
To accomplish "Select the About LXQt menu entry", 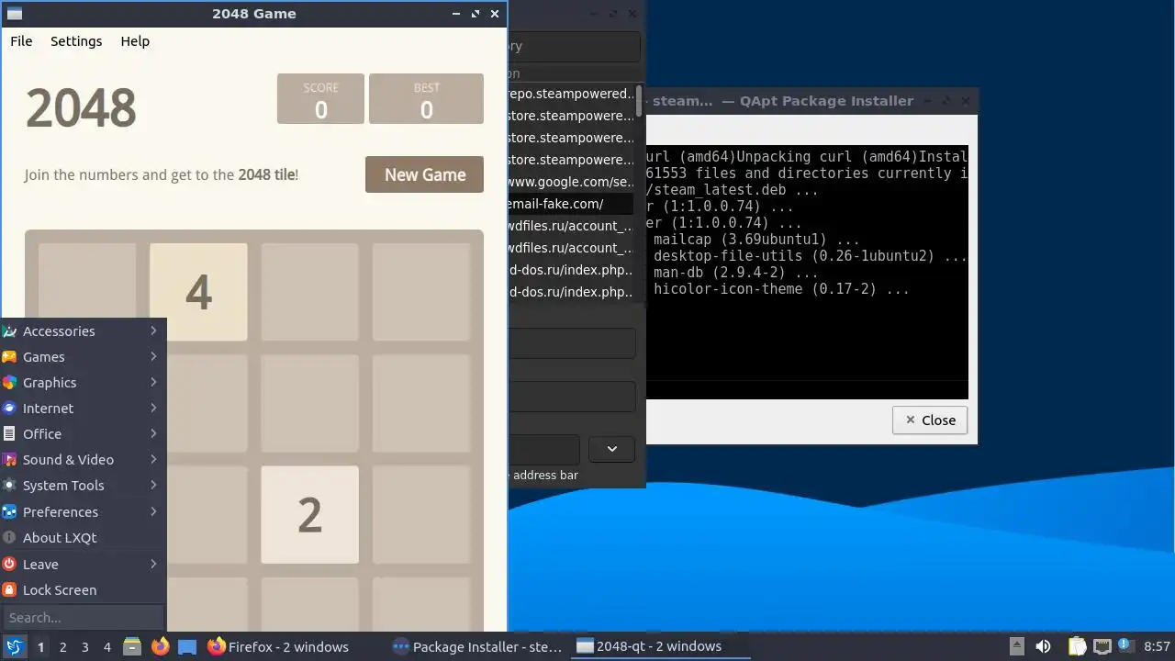I will [83, 538].
